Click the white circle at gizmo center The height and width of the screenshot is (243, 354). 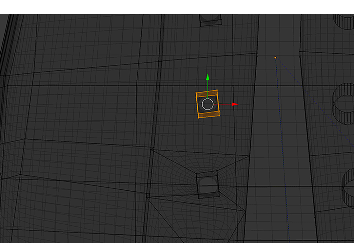(207, 104)
